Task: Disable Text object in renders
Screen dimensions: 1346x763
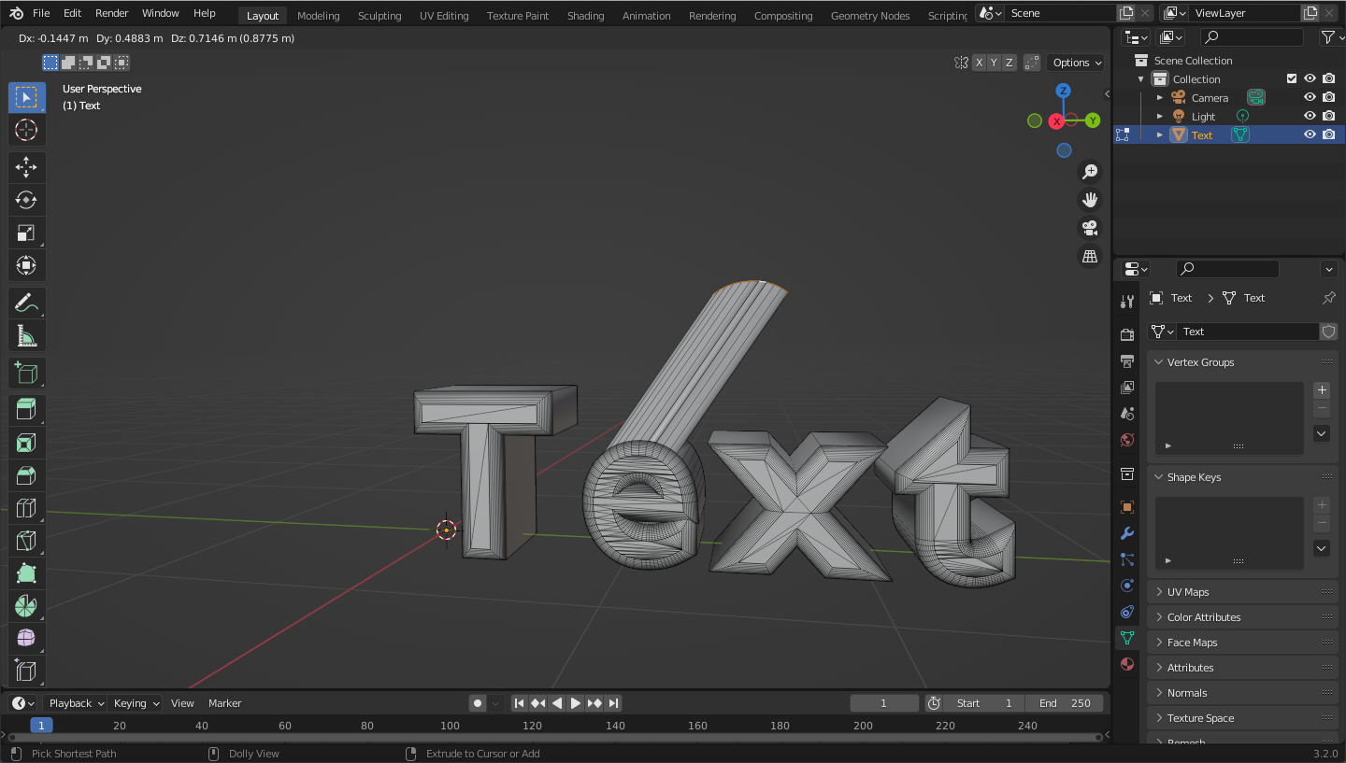Action: click(1329, 134)
